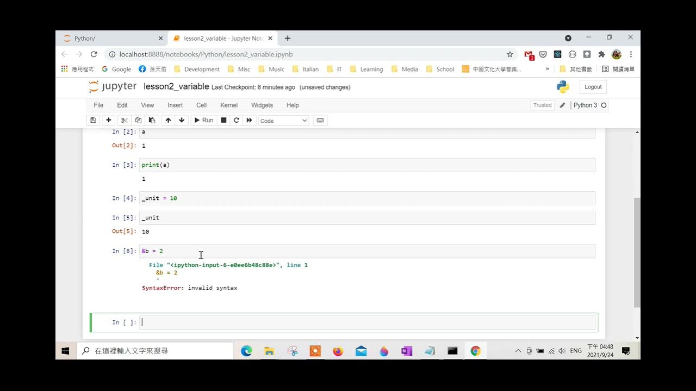Click the localhost address bar

310,54
